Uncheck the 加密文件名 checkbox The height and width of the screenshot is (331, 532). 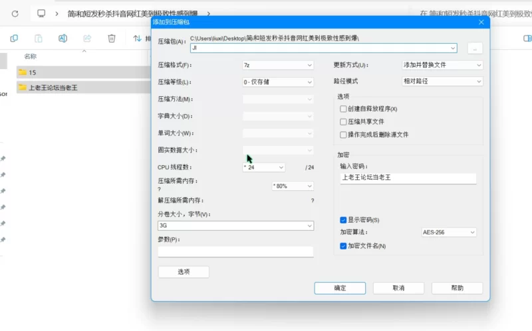coord(343,246)
